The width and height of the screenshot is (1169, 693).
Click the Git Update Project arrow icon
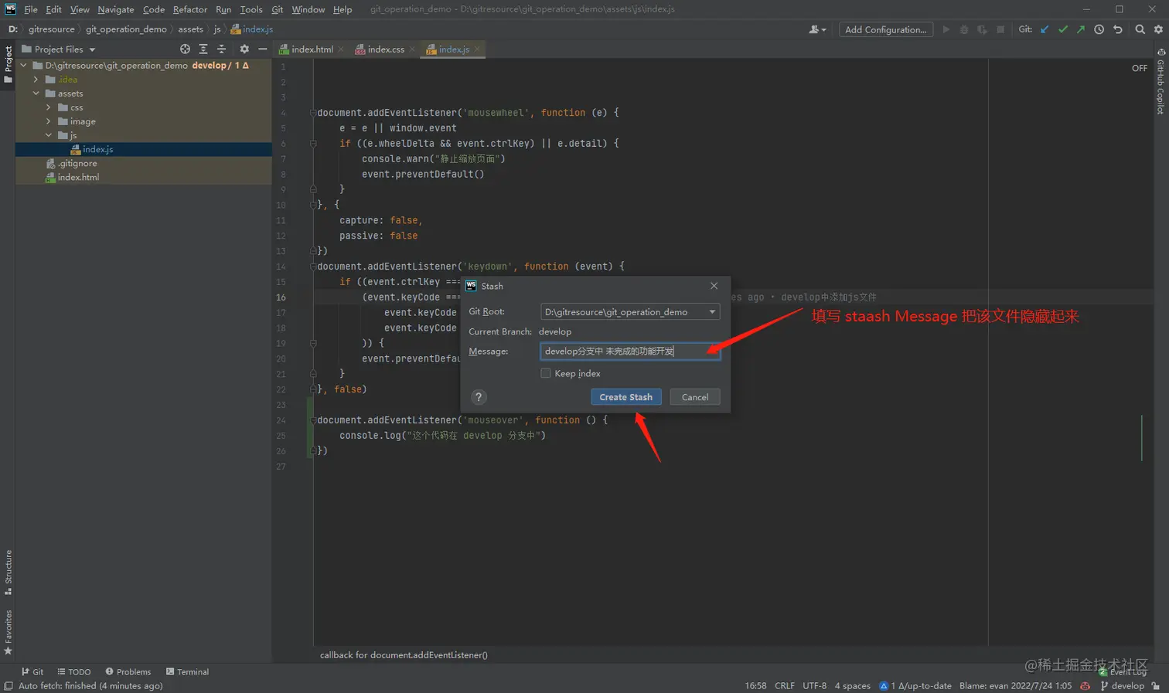pyautogui.click(x=1045, y=29)
